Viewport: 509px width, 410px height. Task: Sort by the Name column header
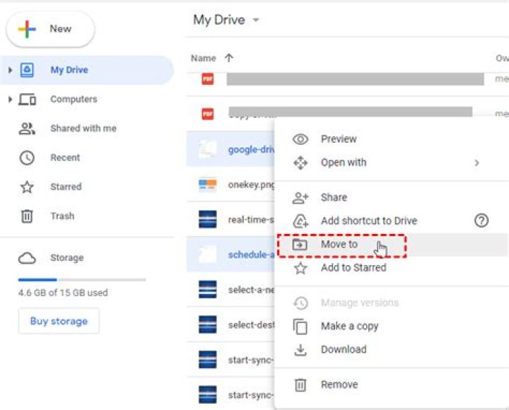click(x=204, y=58)
